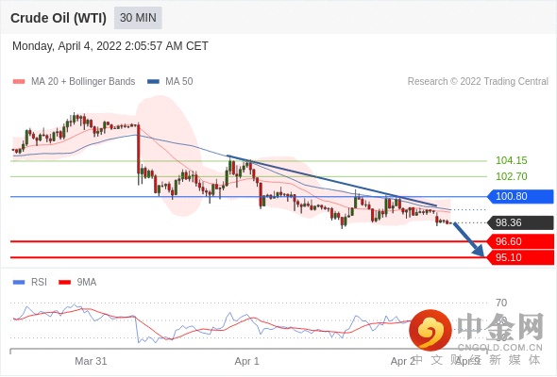Click the date 'Monday, April 4, 2022 2:05:57 AM CET'
Viewport: 557px width, 377px height.
[x=110, y=46]
